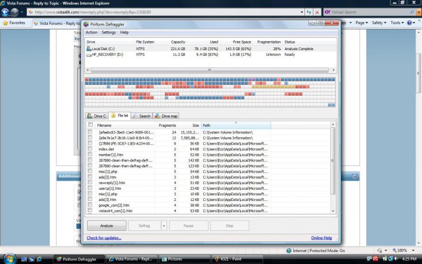This screenshot has height=264, width=422.
Task: Check the box for {afaebc83-3be0 file
Action: pyautogui.click(x=90, y=132)
